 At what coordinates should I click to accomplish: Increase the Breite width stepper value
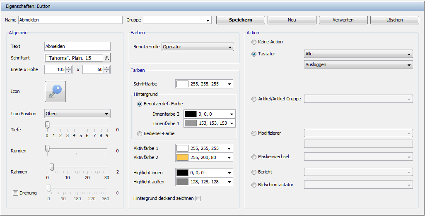click(69, 68)
